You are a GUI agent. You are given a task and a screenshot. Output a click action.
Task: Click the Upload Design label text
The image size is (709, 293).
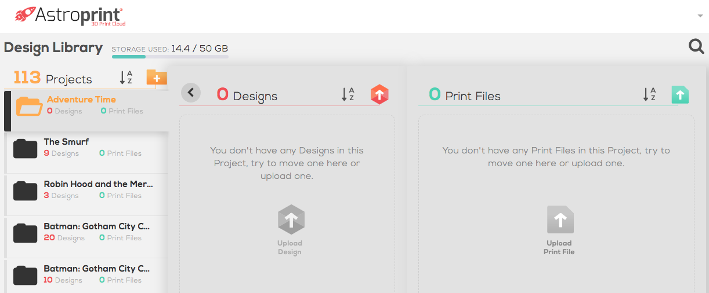click(290, 247)
